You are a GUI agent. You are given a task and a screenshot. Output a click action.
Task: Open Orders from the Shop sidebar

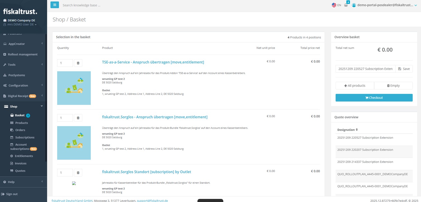12,130
